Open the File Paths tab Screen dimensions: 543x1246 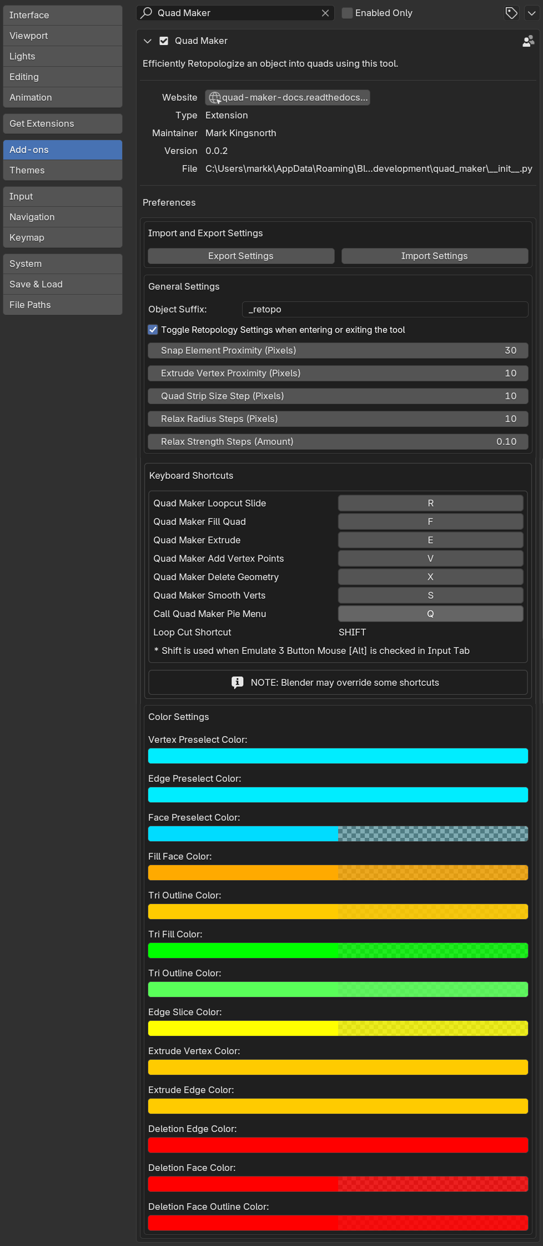63,305
